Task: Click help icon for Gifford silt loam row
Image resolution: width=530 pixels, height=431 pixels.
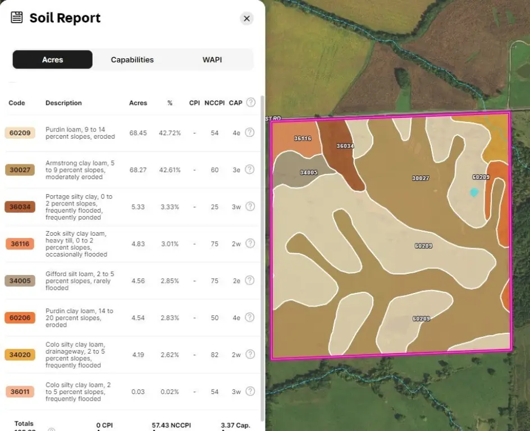Action: [250, 281]
